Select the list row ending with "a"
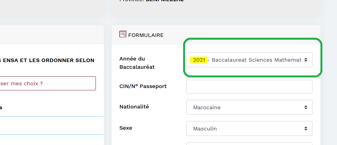The width and height of the screenshot is (337, 145). click(x=52, y=107)
